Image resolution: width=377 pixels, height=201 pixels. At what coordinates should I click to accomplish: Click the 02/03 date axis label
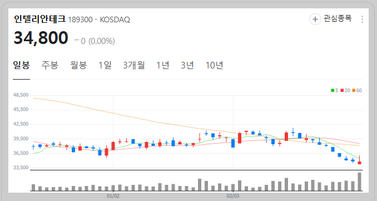(233, 196)
